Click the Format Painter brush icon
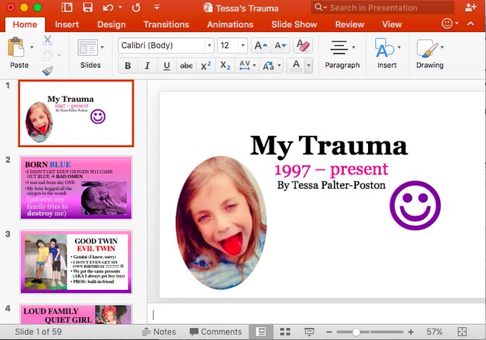This screenshot has width=486, height=340. click(x=48, y=71)
